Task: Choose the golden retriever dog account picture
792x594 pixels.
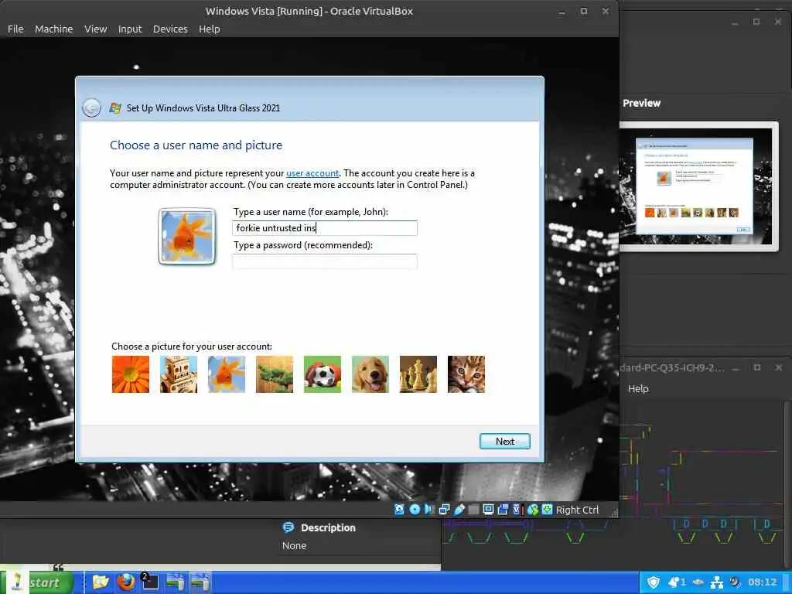Action: [370, 374]
